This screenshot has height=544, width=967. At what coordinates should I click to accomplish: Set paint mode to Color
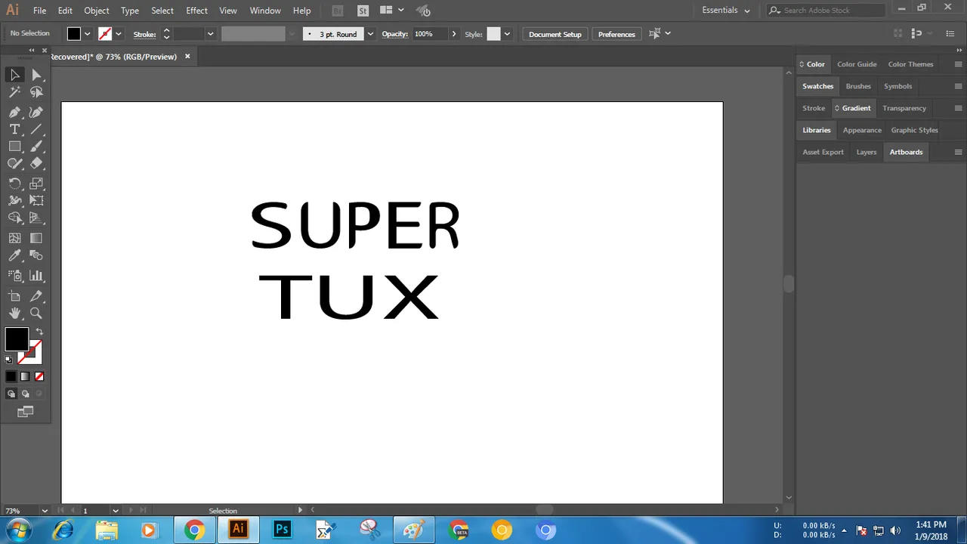click(x=11, y=376)
